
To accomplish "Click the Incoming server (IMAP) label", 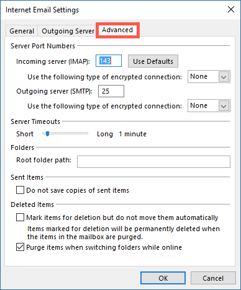I will coord(53,61).
